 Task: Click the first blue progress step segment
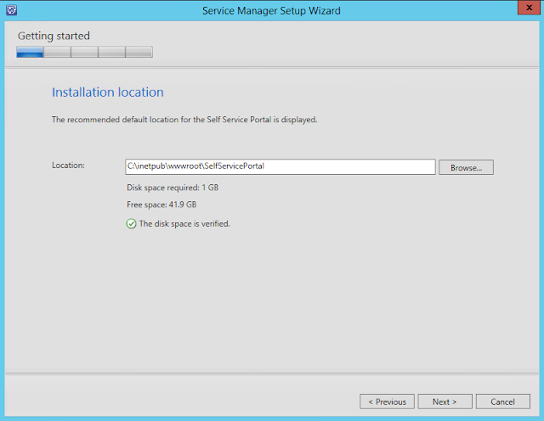tap(30, 52)
